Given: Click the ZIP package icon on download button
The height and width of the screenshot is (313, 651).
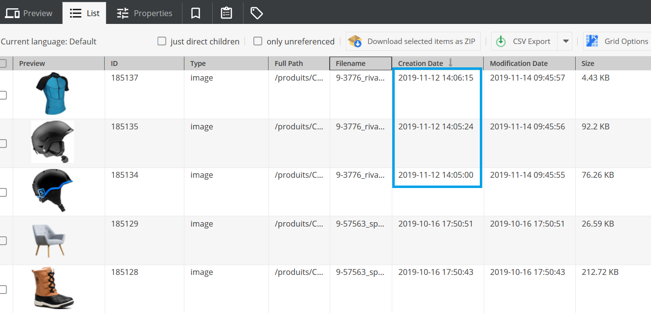Looking at the screenshot, I should click(x=356, y=41).
